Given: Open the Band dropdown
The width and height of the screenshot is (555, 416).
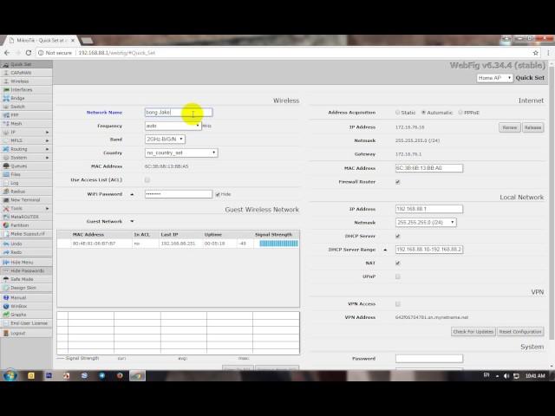Looking at the screenshot, I should [x=165, y=140].
